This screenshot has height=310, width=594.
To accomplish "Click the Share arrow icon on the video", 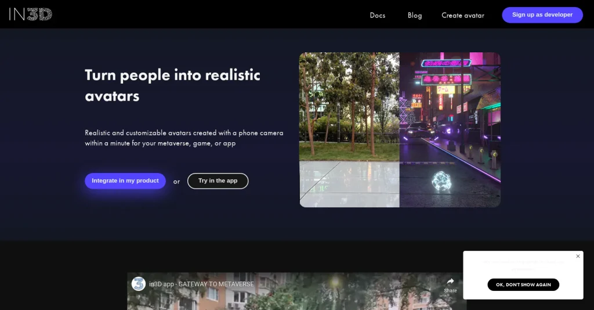I will [450, 282].
